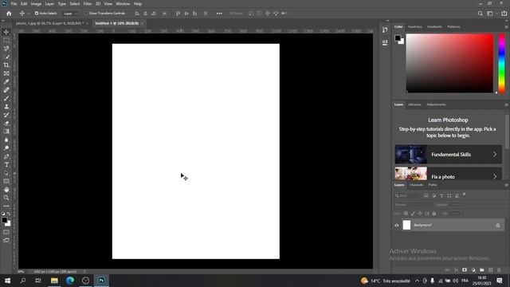Click more align options three-dots in options bar
The image size is (510, 287).
(x=219, y=14)
